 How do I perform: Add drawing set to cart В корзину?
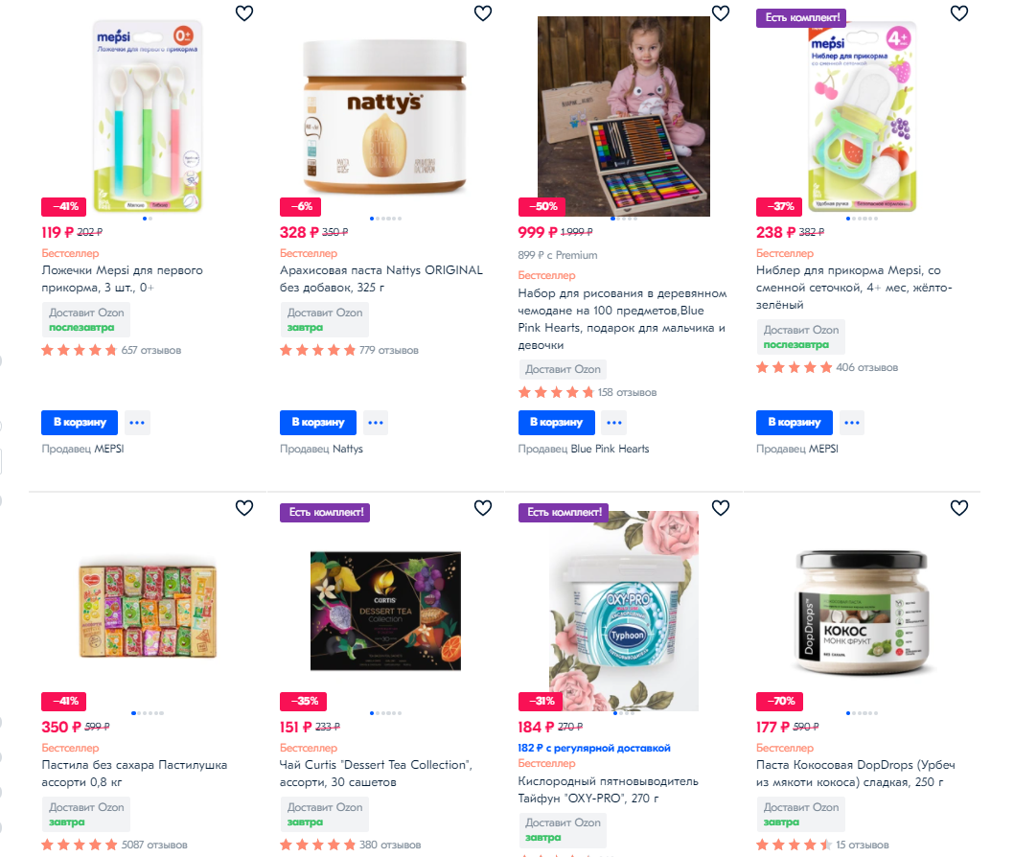(556, 423)
